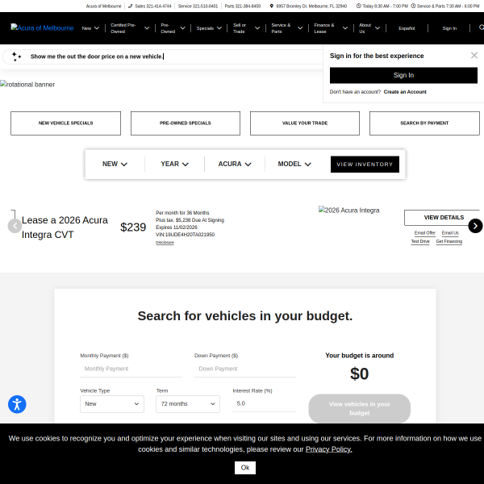Viewport: 484px width, 484px height.
Task: Open the ACURA make dropdown
Action: click(235, 164)
